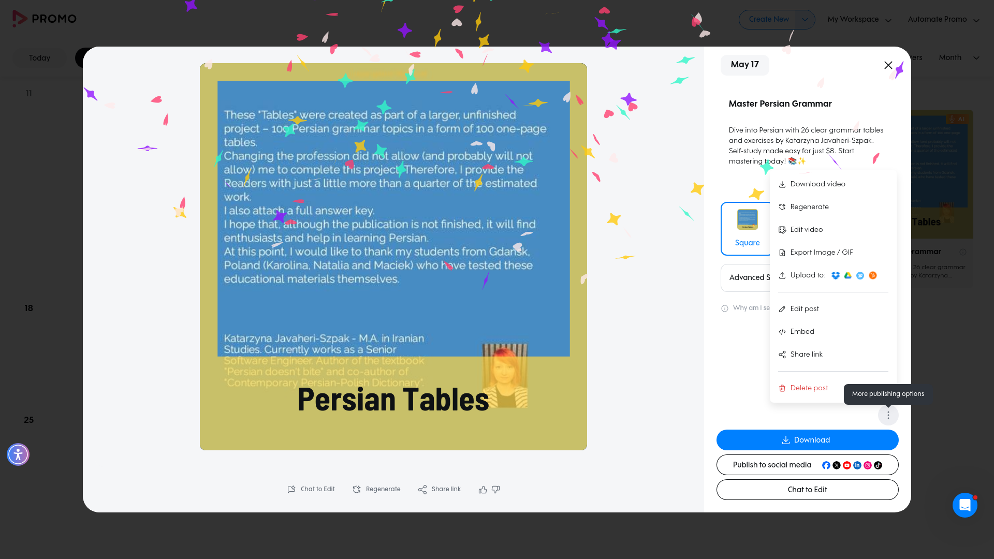
Task: Click the blue Download button
Action: [807, 440]
